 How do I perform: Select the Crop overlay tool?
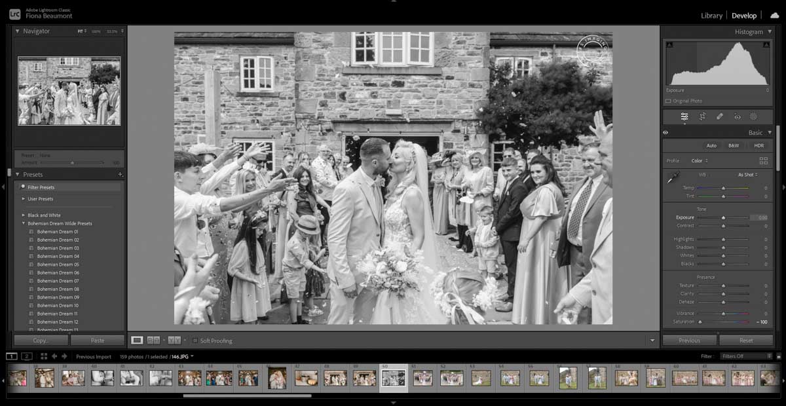pos(702,117)
